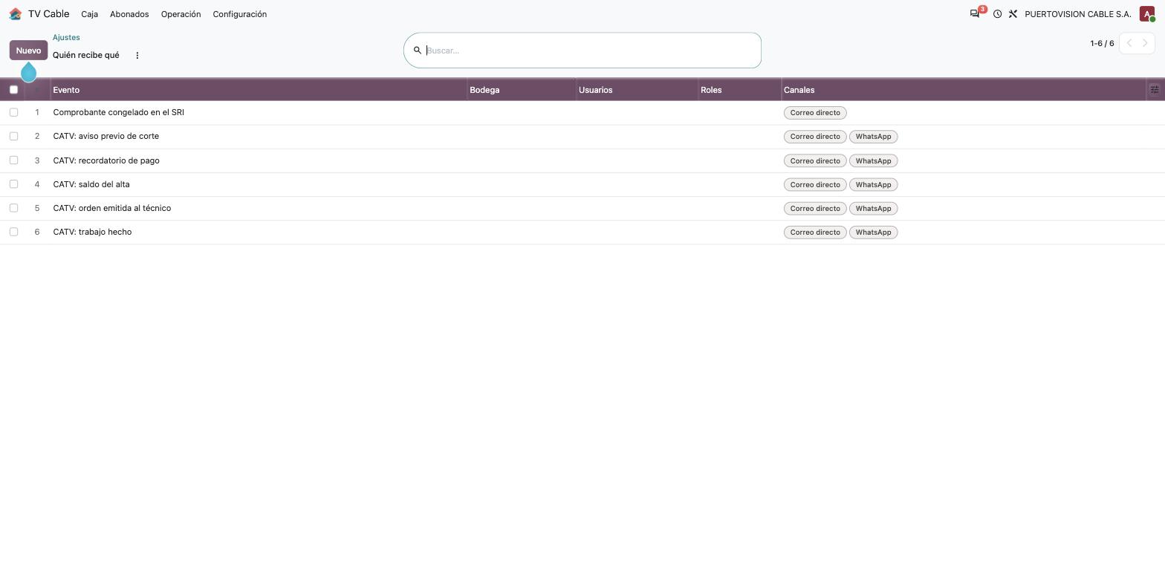Toggle the select-all checkbox in header
This screenshot has height=572, width=1165.
point(13,90)
